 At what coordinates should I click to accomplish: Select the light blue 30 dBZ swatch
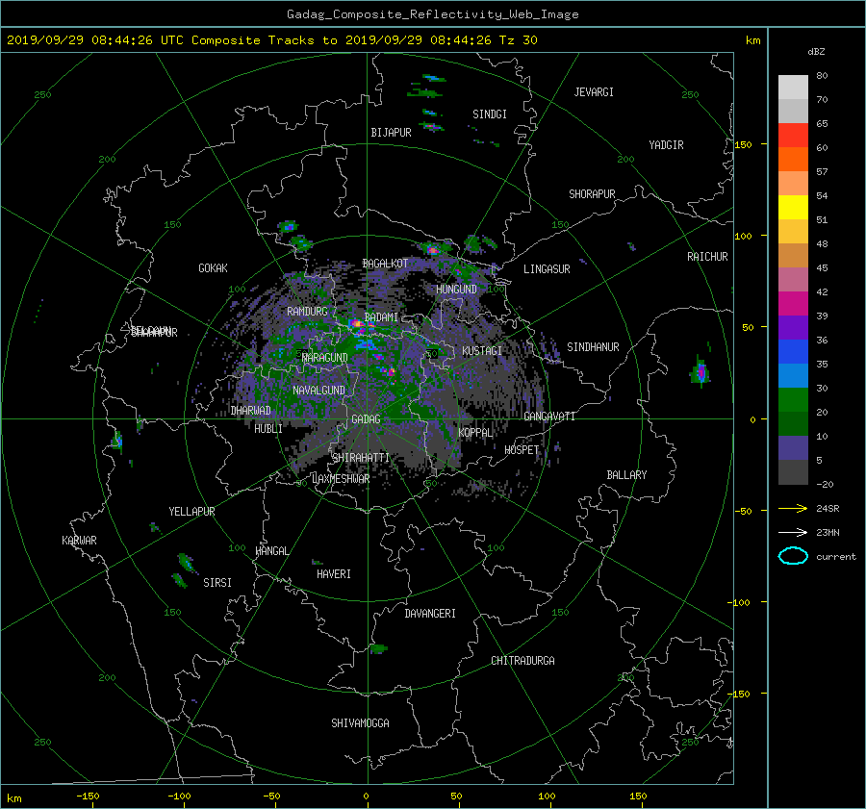click(793, 376)
